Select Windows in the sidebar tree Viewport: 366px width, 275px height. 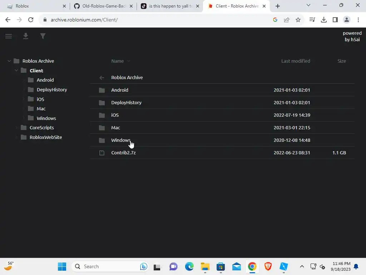(46, 118)
